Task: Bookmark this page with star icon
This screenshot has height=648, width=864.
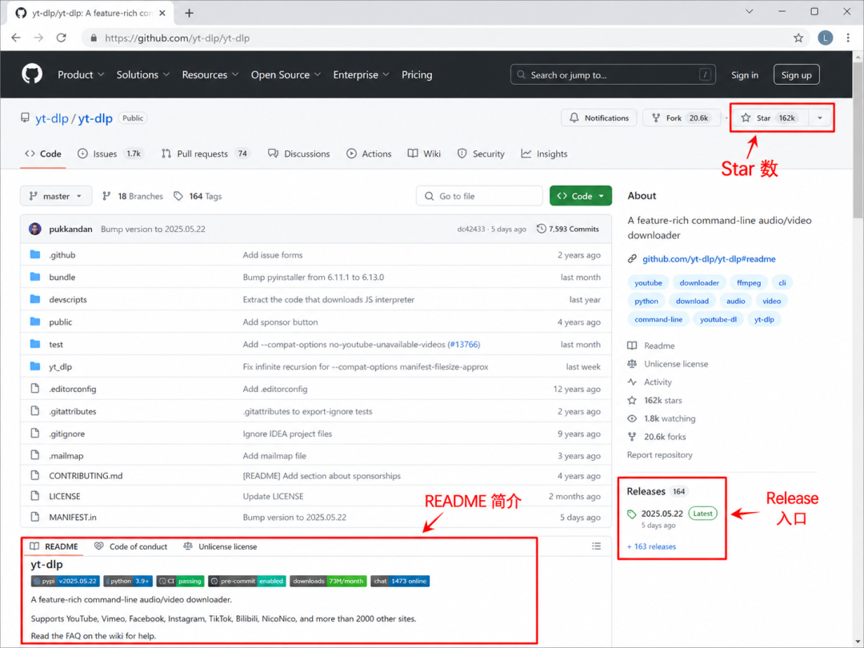Action: pyautogui.click(x=798, y=38)
